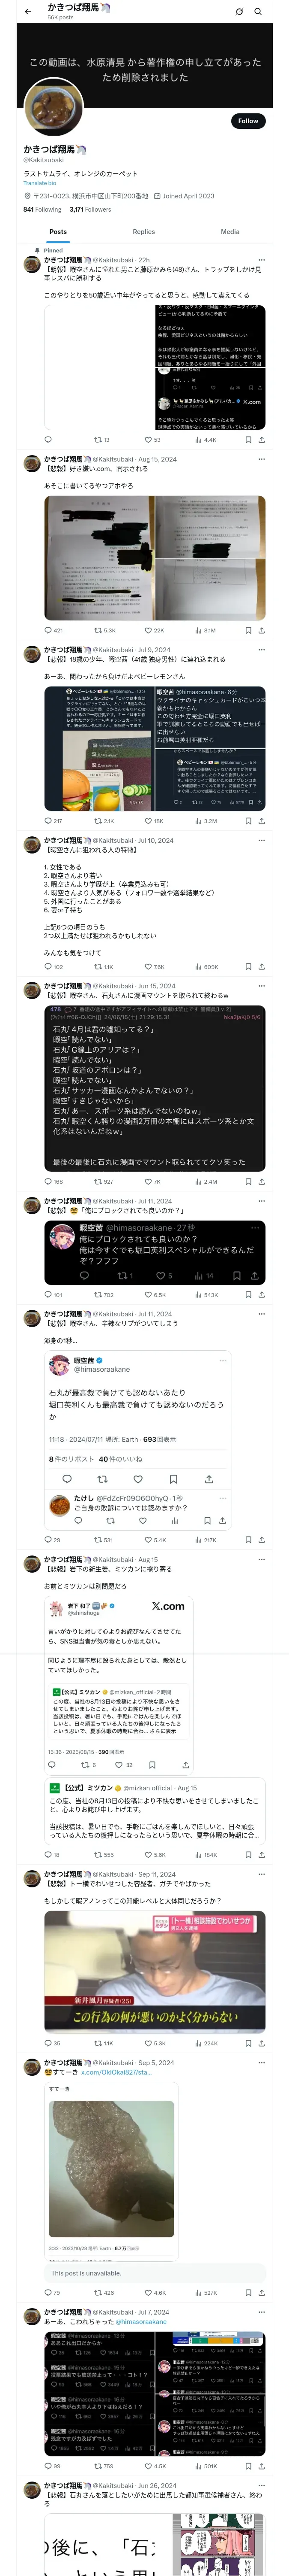Open search via the header magnifier icon
The image size is (289, 2576).
pos(258,11)
